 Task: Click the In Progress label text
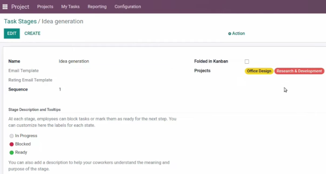tap(26, 136)
